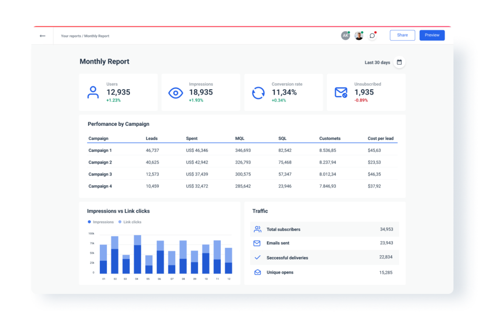Click the Impressions eye icon
484x320 pixels.
(x=175, y=93)
